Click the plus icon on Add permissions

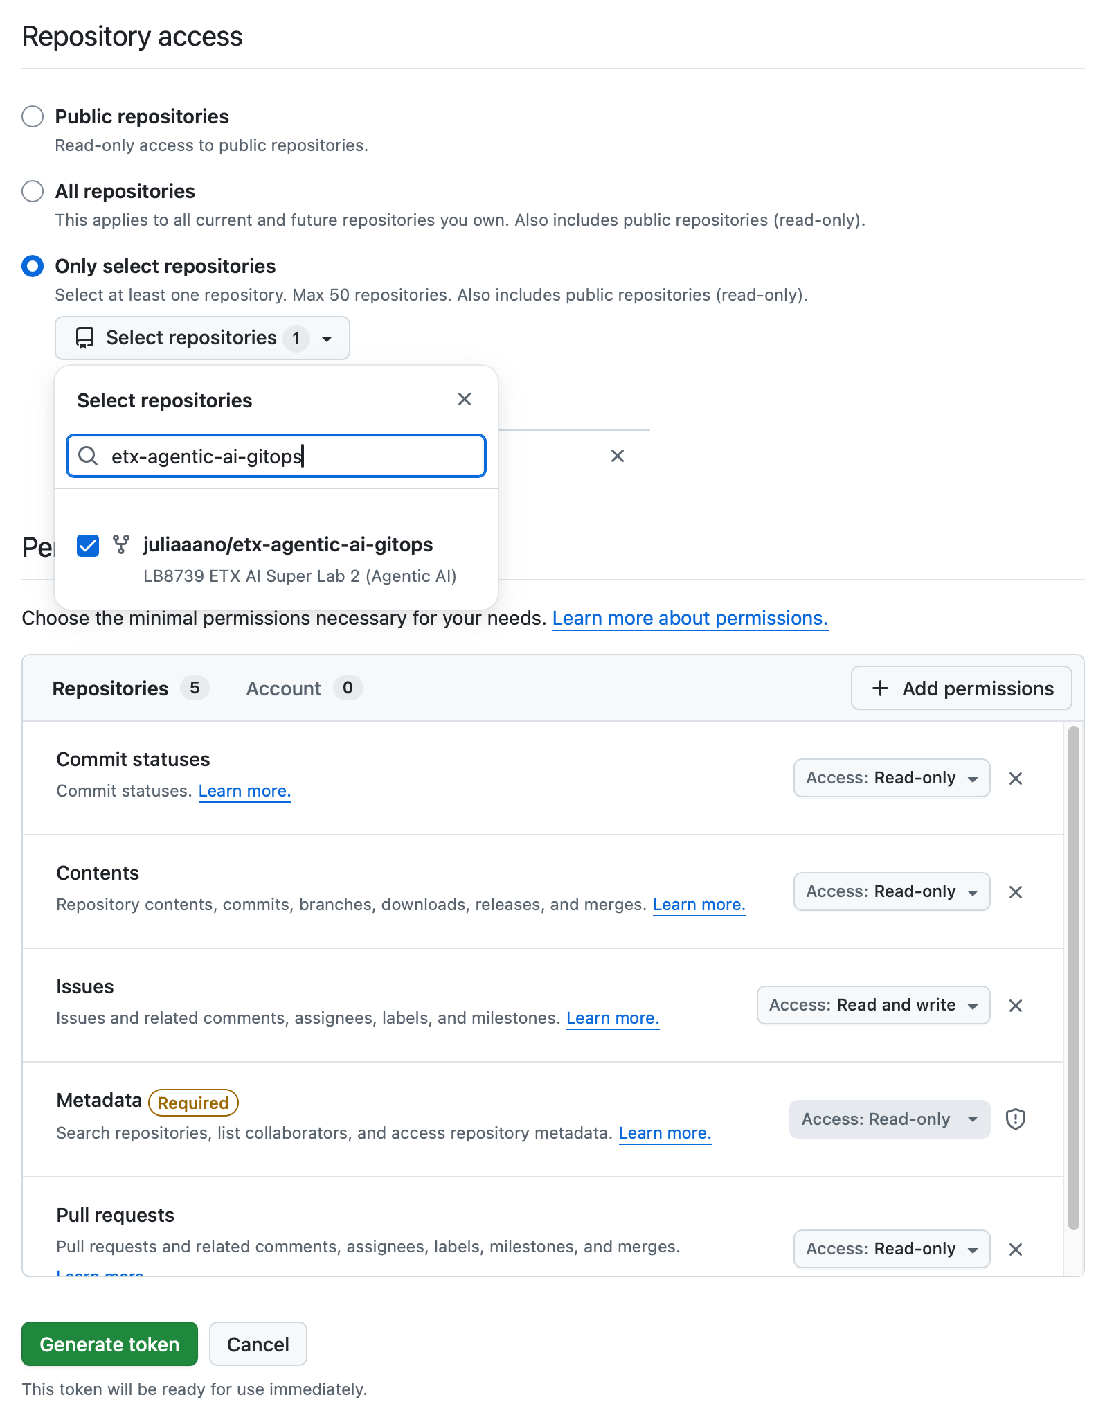tap(879, 688)
